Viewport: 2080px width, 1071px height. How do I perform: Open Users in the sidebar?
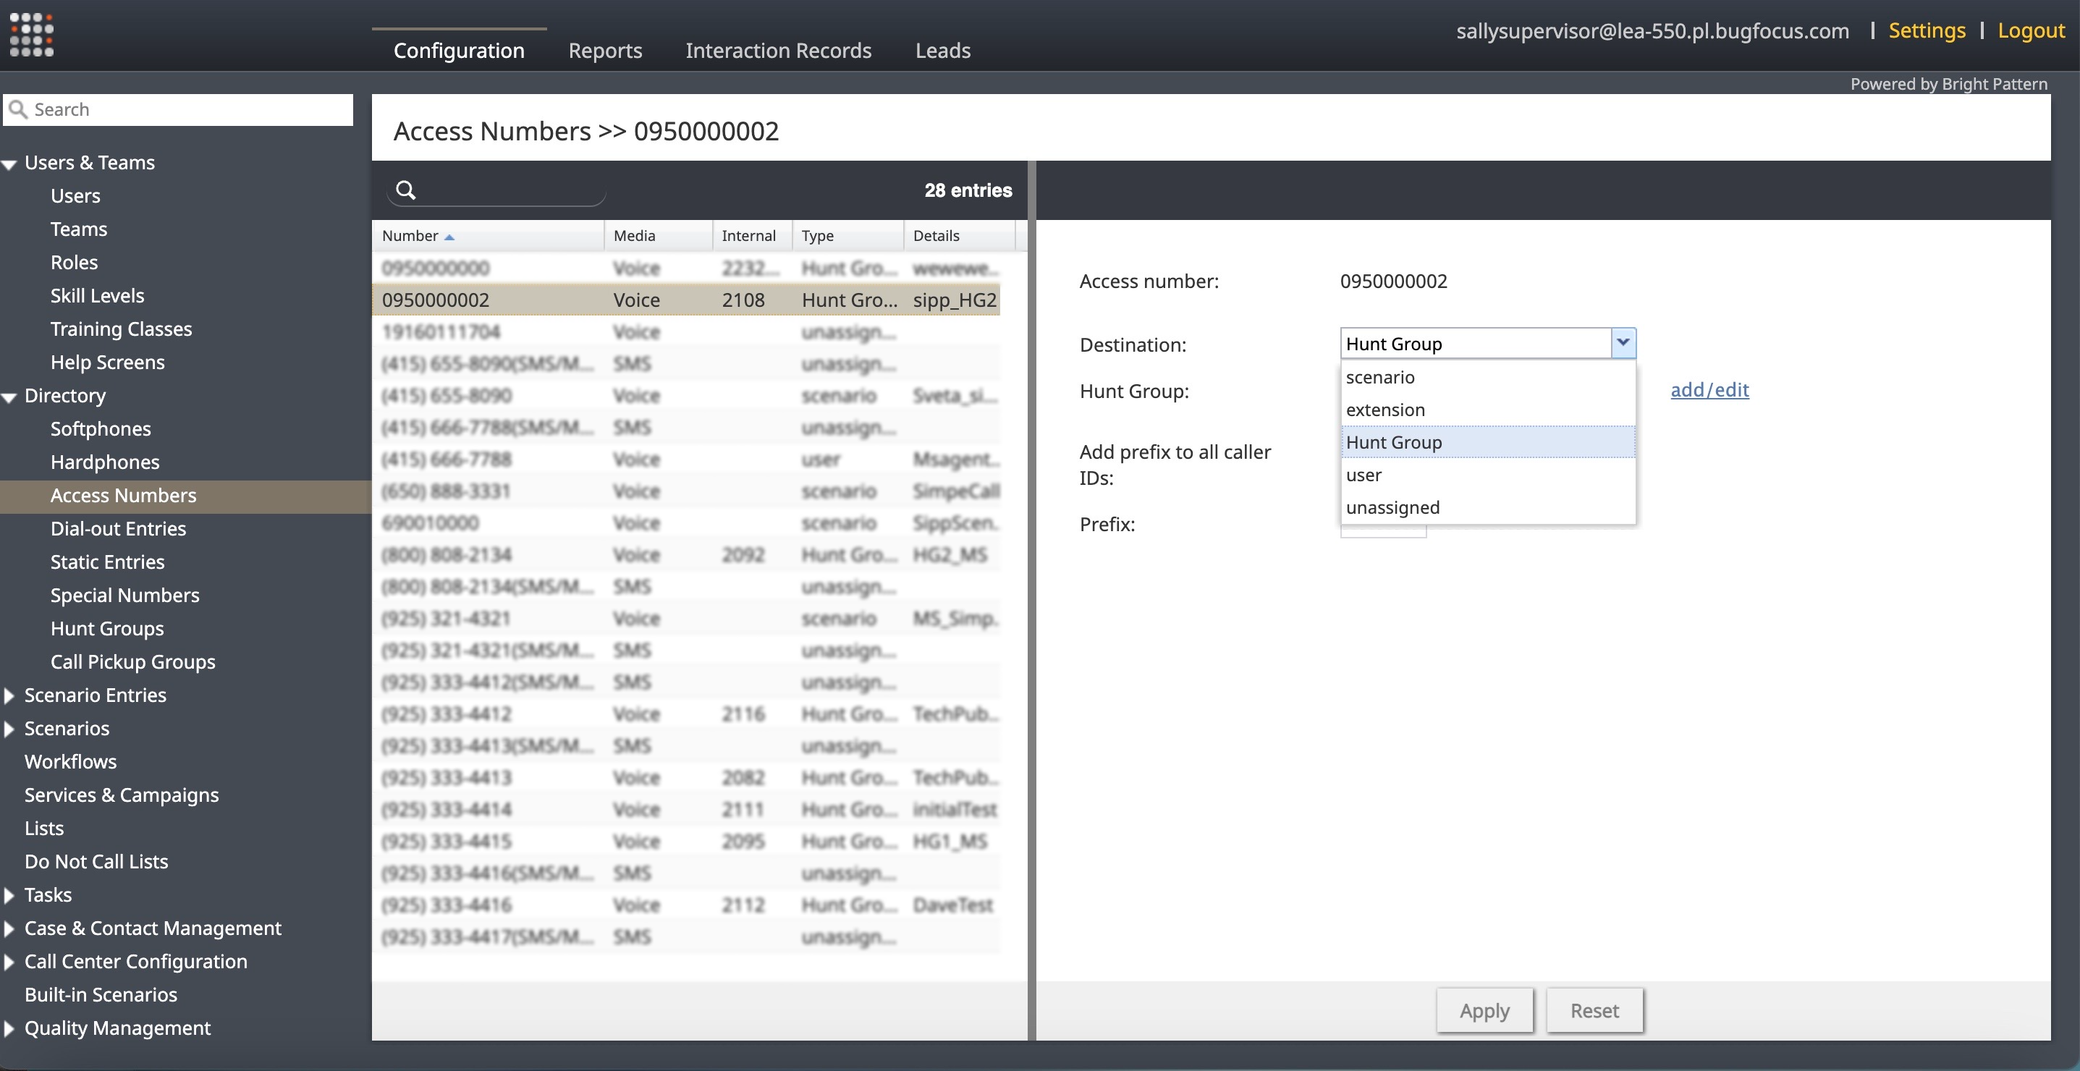[x=75, y=195]
